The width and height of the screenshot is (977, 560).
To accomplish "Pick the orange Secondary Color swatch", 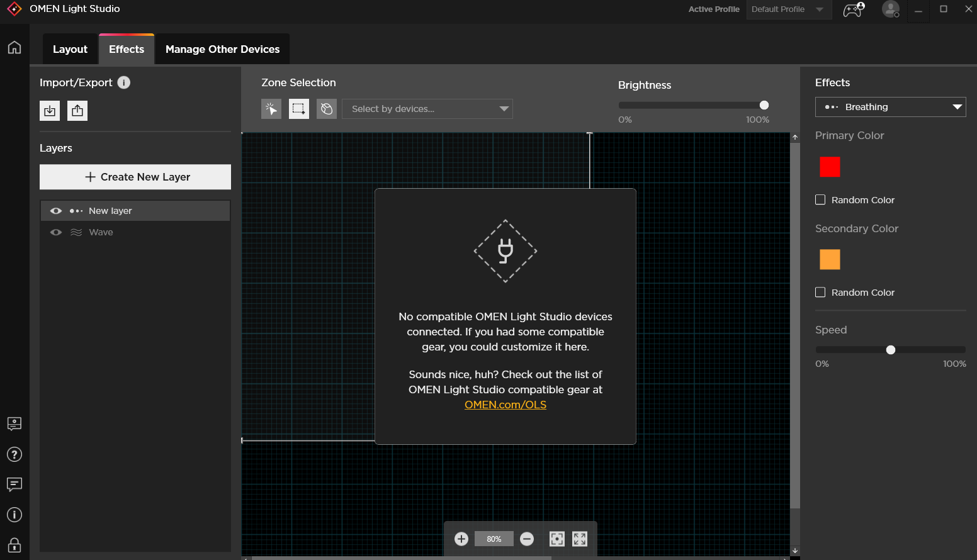I will tap(830, 259).
